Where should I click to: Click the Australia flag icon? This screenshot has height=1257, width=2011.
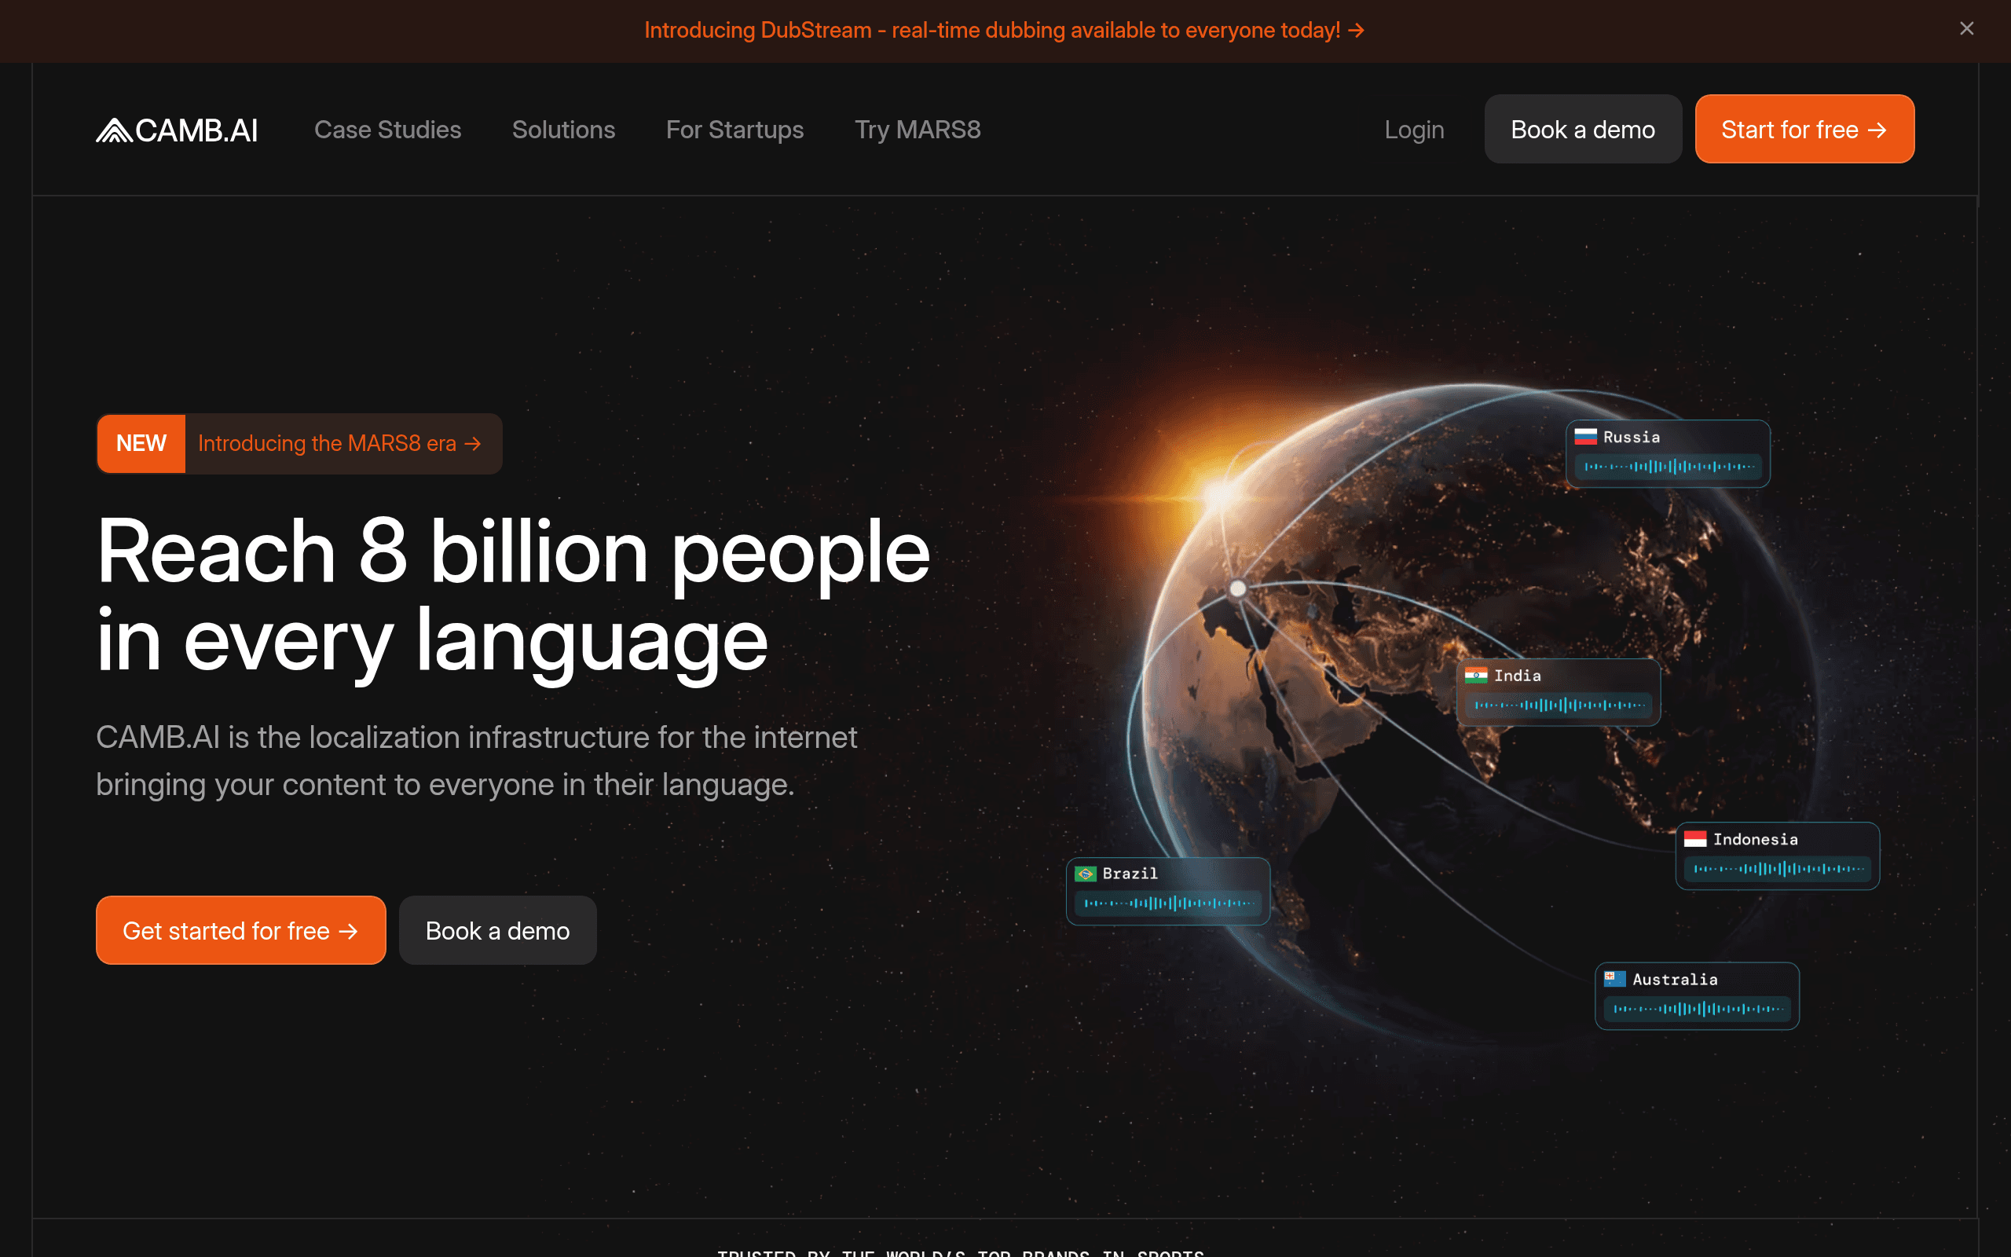click(1614, 979)
